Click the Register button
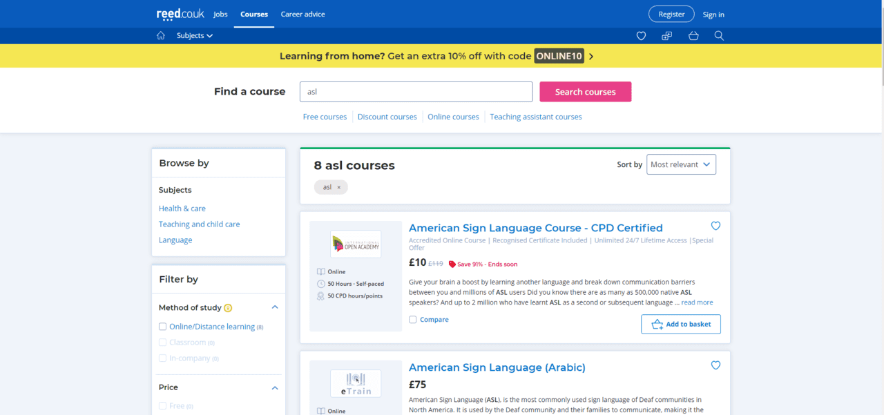 [x=671, y=14]
